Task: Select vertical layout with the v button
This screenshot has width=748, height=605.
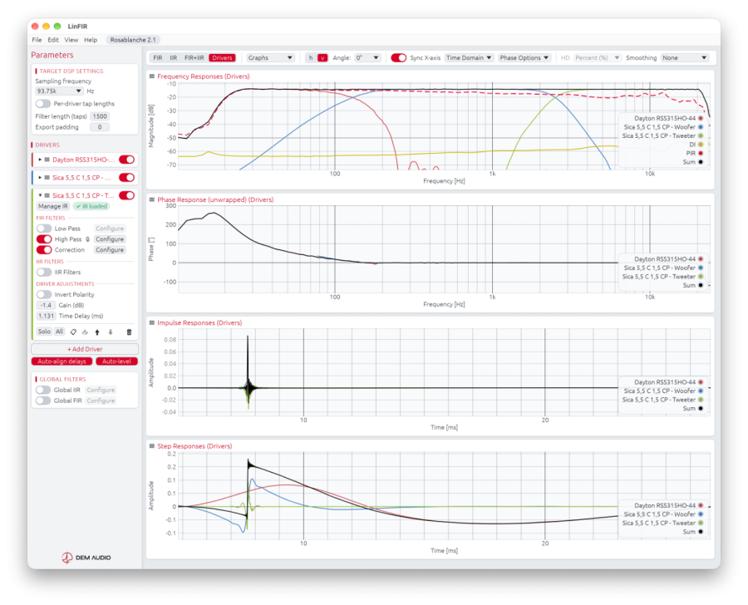Action: 322,57
